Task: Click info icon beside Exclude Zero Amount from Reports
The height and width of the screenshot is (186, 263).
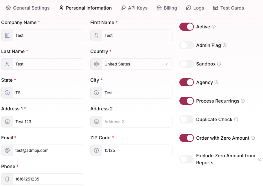Action: click(x=260, y=159)
